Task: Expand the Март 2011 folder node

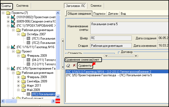Action: [x=19, y=86]
